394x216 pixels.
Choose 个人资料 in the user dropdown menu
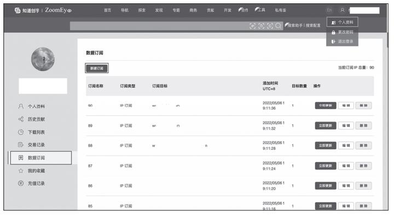[342, 22]
